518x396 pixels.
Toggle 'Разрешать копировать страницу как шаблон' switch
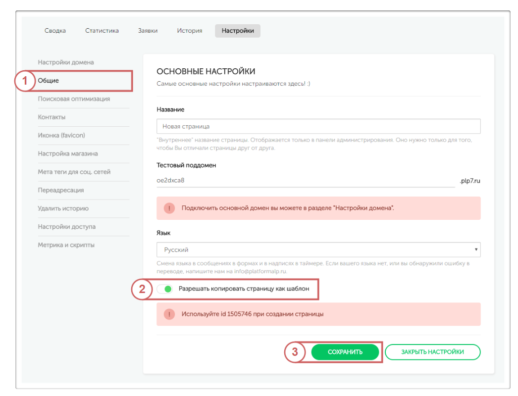(x=165, y=289)
